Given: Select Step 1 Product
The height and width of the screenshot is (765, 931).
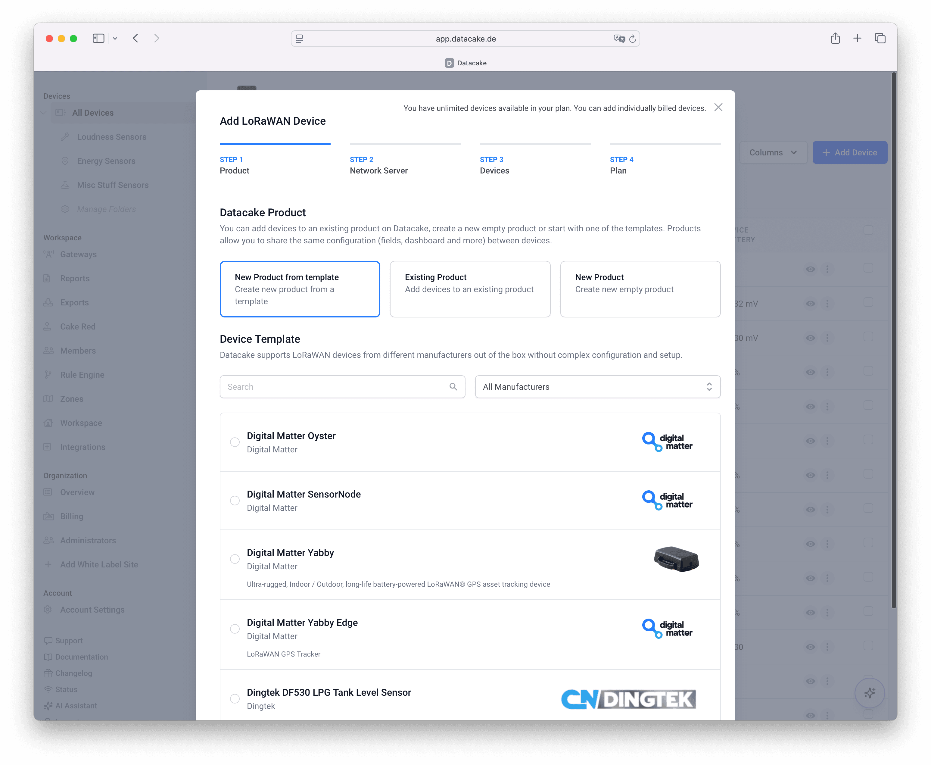Looking at the screenshot, I should click(275, 160).
